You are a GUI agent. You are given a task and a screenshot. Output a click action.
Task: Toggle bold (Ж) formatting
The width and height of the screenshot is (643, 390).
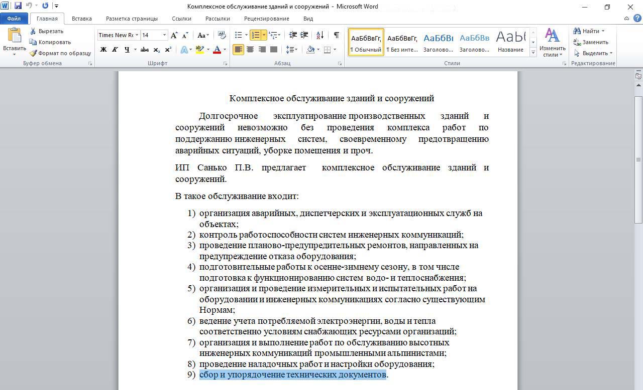click(103, 50)
